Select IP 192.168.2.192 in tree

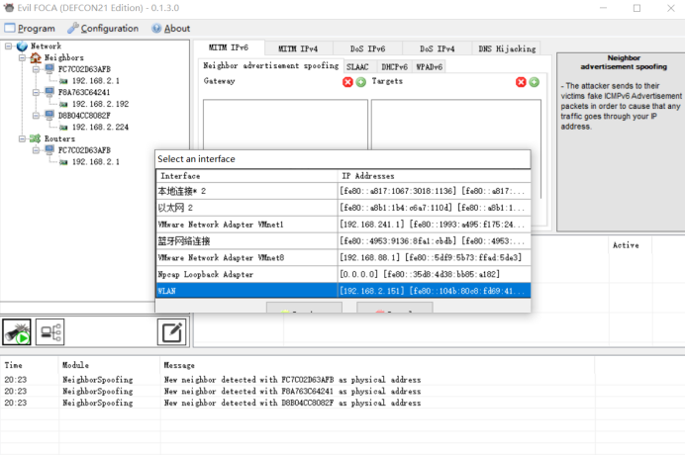101,104
